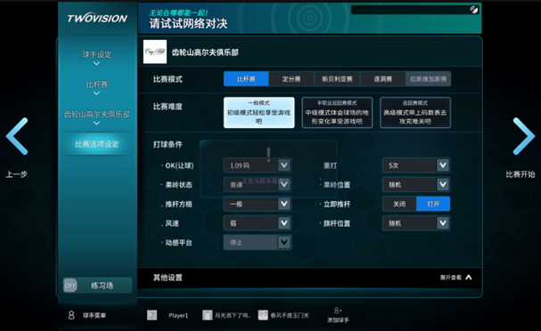This screenshot has height=331, width=541.
Task: Select the 一般模式 difficulty card
Action: (259, 113)
